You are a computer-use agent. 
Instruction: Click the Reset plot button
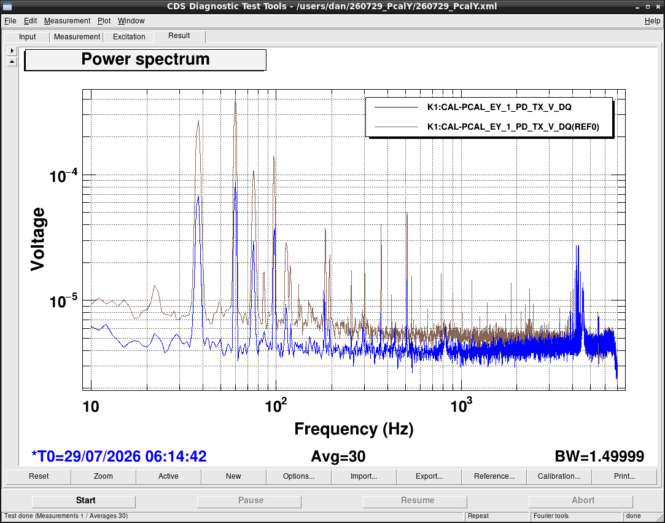click(39, 476)
